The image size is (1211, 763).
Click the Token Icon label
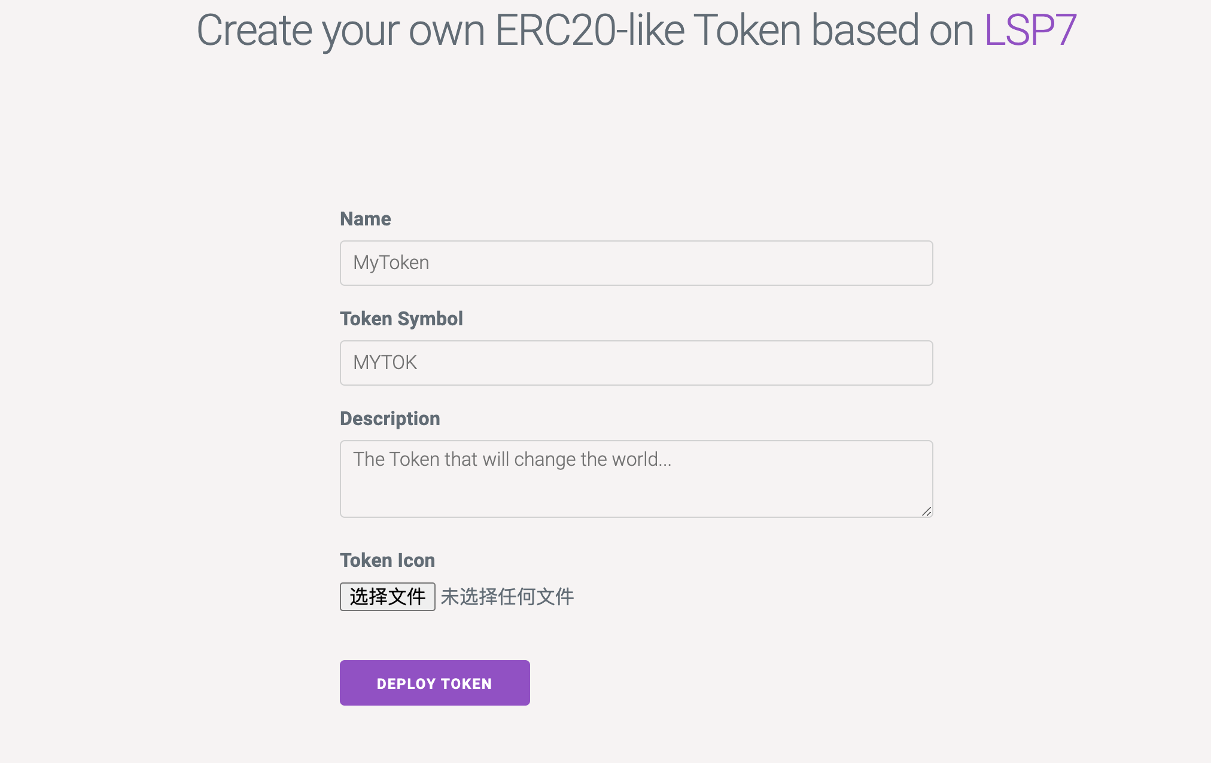(x=387, y=560)
